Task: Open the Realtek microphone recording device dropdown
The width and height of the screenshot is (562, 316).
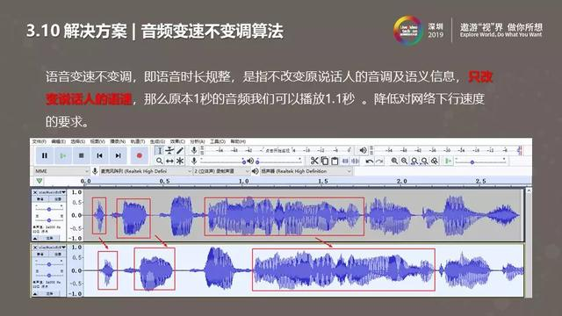Action: click(146, 171)
